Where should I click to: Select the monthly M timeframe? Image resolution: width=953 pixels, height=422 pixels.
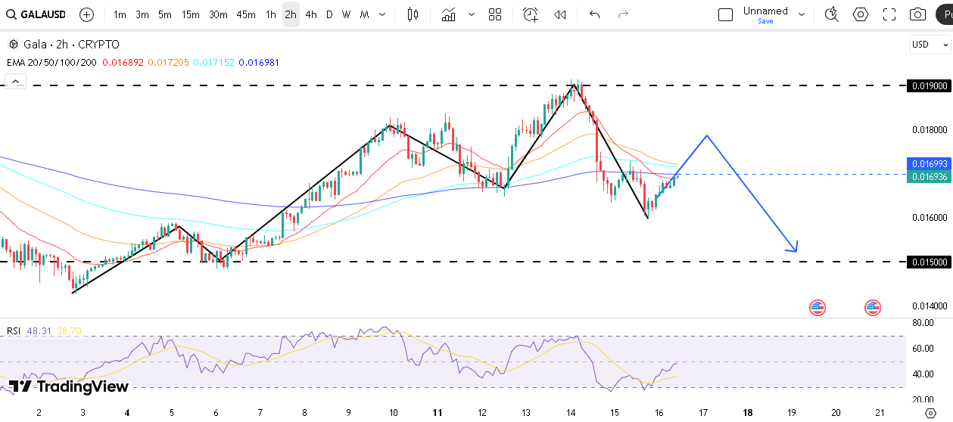tap(364, 14)
